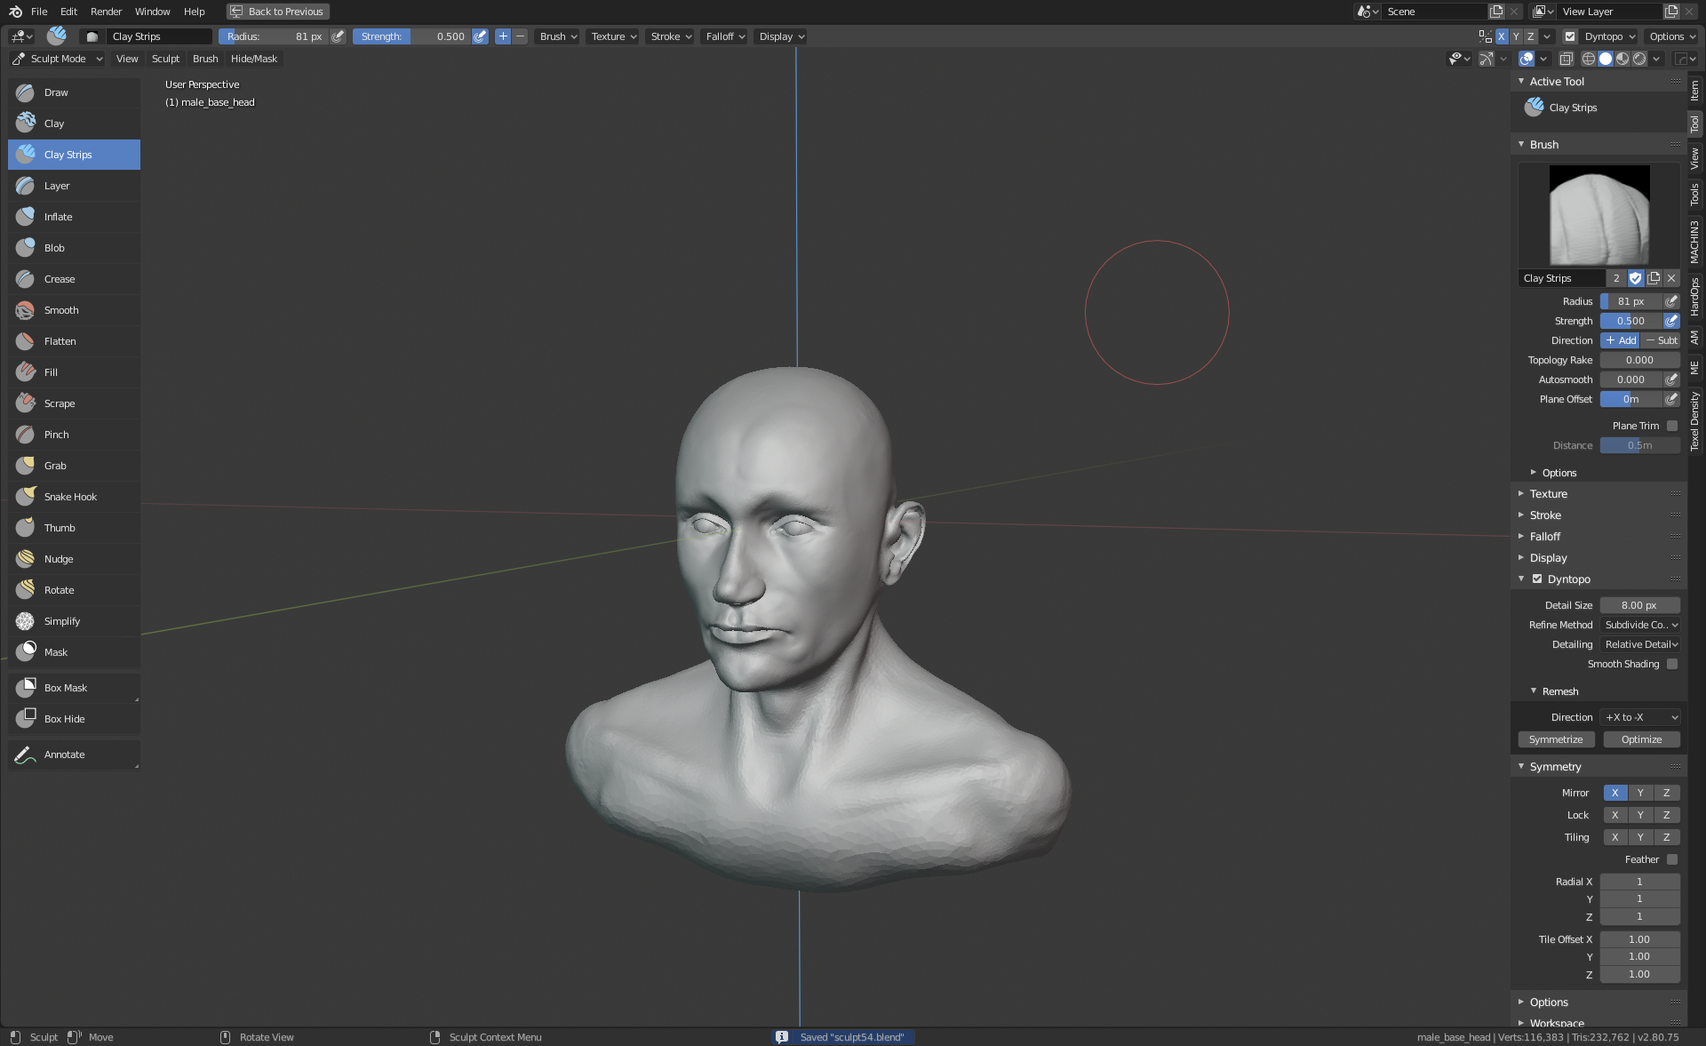1706x1046 pixels.
Task: Select the Inflate sculpt brush
Action: [59, 217]
